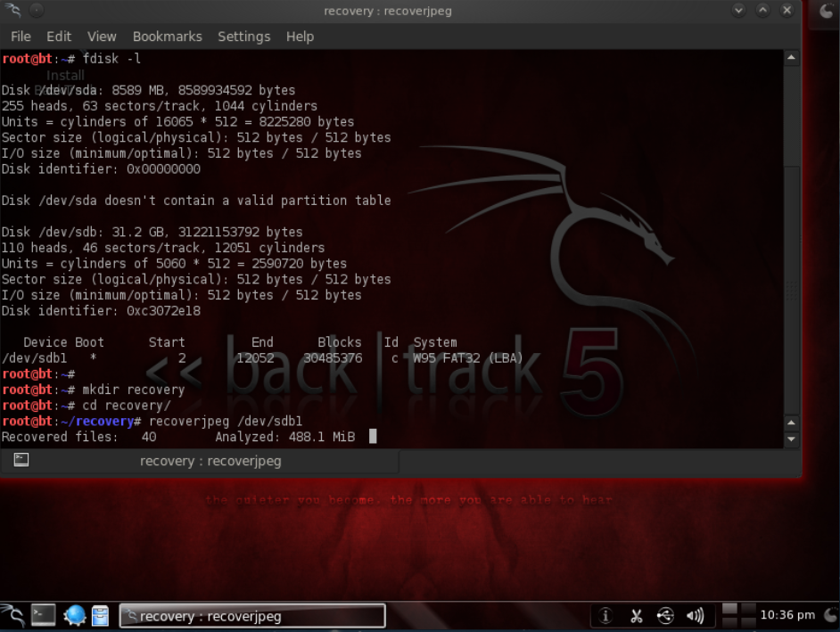
Task: Open the View menu
Action: 102,37
